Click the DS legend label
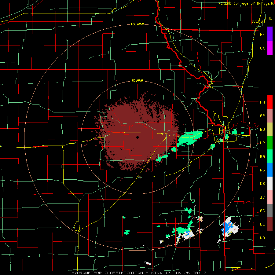 [262, 183]
